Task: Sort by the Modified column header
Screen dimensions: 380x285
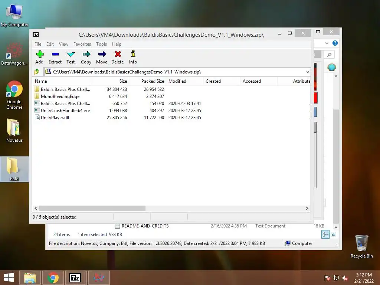Action: [x=185, y=81]
